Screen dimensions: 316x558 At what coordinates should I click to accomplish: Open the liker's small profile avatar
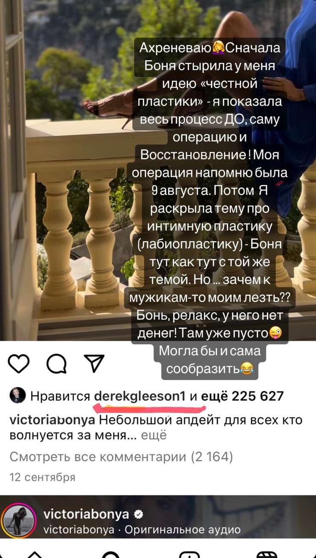[18, 396]
